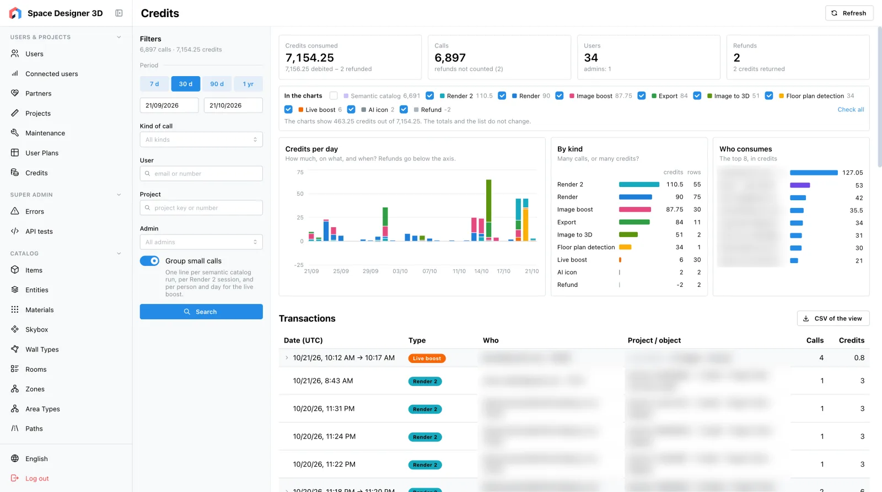Select the 7 d period tab
882x492 pixels.
point(154,84)
